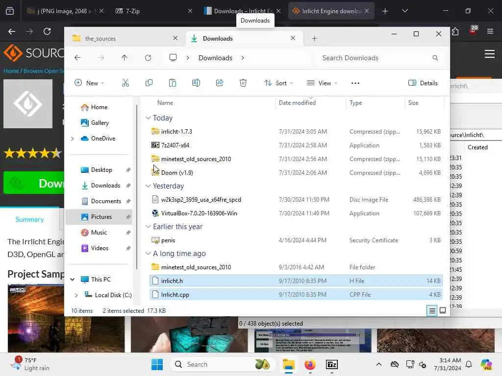This screenshot has height=376, width=502.
Task: Click the green Download button
Action: click(x=34, y=183)
